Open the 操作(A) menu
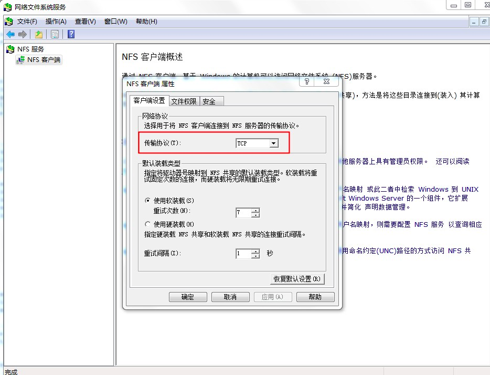The height and width of the screenshot is (375, 490). 56,21
